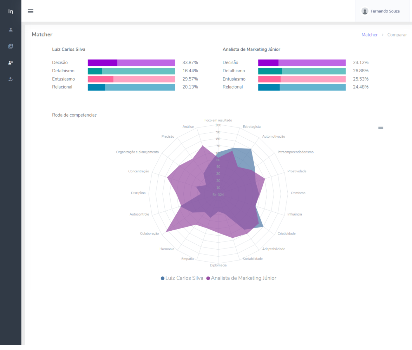Click the Diplomacia axis label
The width and height of the screenshot is (412, 350).
coord(218,265)
